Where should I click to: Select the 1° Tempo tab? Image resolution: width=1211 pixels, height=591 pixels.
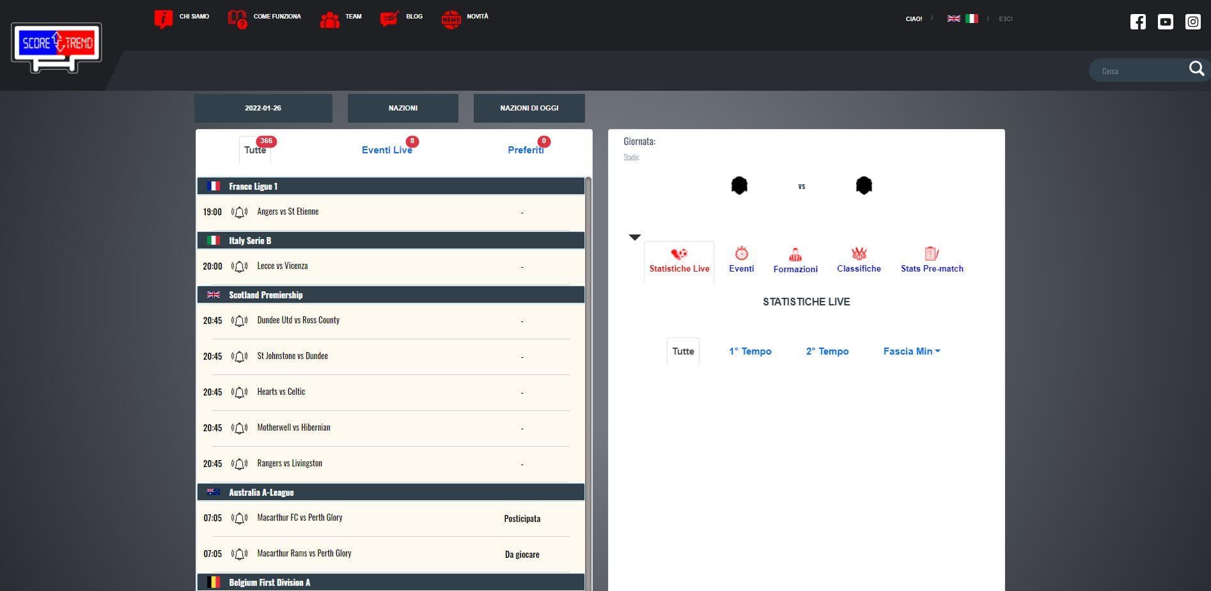750,351
